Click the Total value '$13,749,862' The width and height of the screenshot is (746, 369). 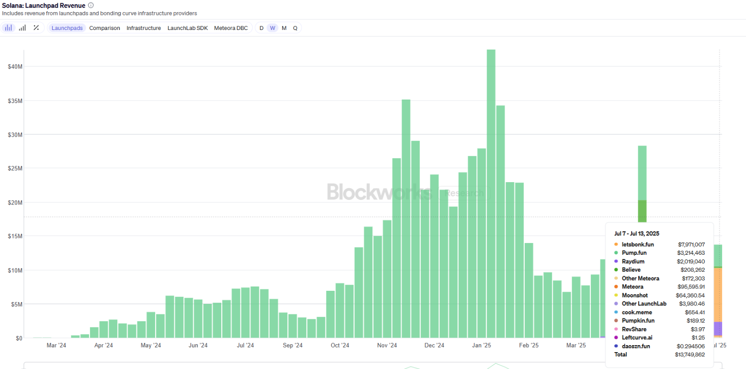pyautogui.click(x=690, y=354)
